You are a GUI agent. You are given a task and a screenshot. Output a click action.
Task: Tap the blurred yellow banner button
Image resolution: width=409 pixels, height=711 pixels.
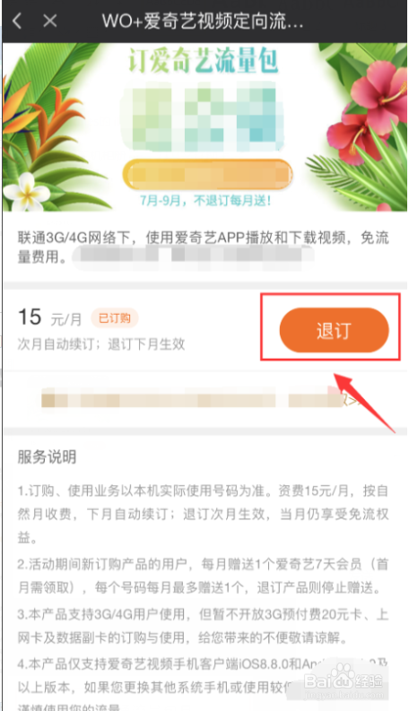208,175
